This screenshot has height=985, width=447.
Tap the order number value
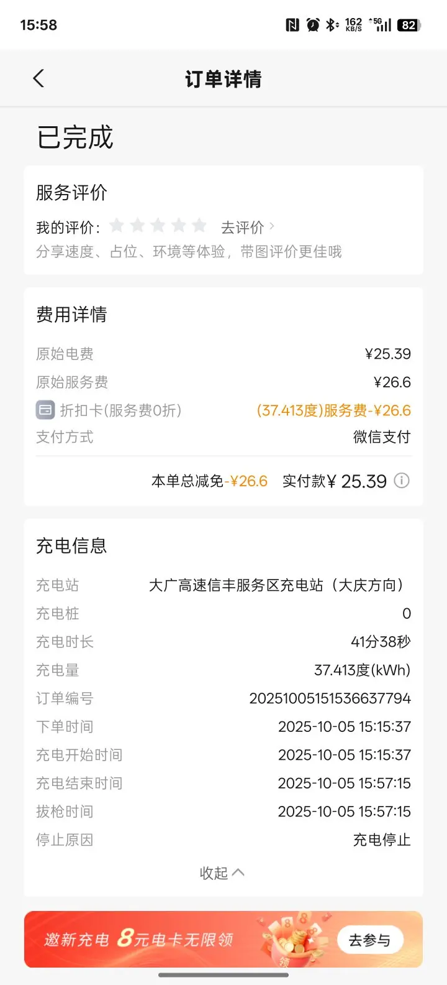pos(330,698)
